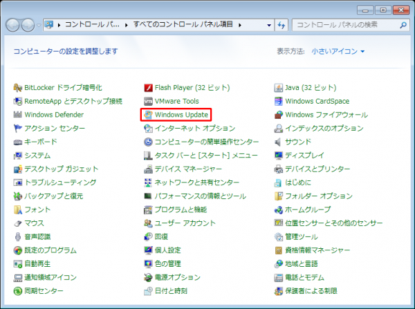Open the Flash Player (32 ビット) icon
This screenshot has height=309, width=415.
point(148,88)
